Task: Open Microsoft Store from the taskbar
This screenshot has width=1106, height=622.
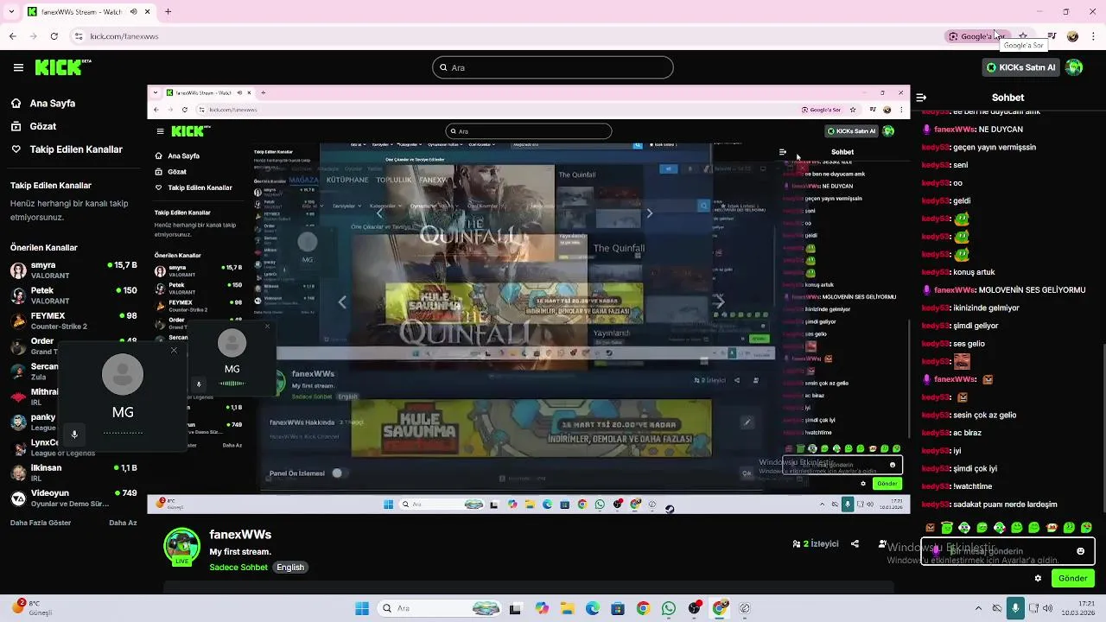Action: (x=618, y=608)
